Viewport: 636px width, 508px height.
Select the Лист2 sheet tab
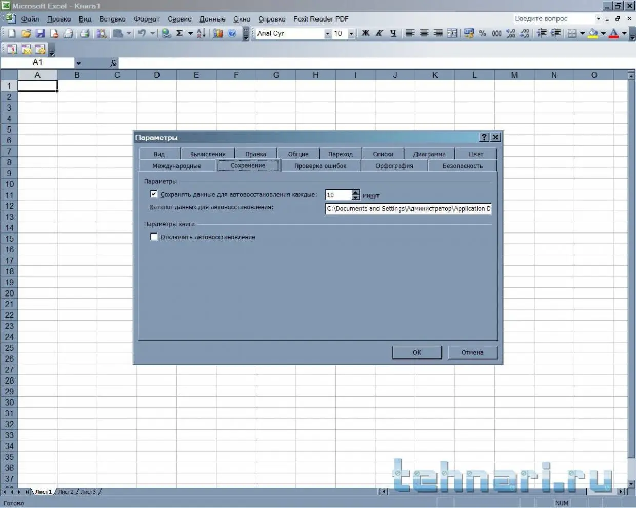click(66, 492)
